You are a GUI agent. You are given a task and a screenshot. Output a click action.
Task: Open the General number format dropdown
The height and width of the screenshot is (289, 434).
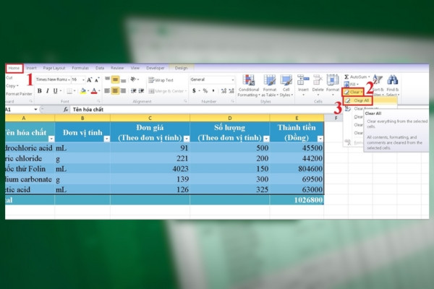(233, 79)
